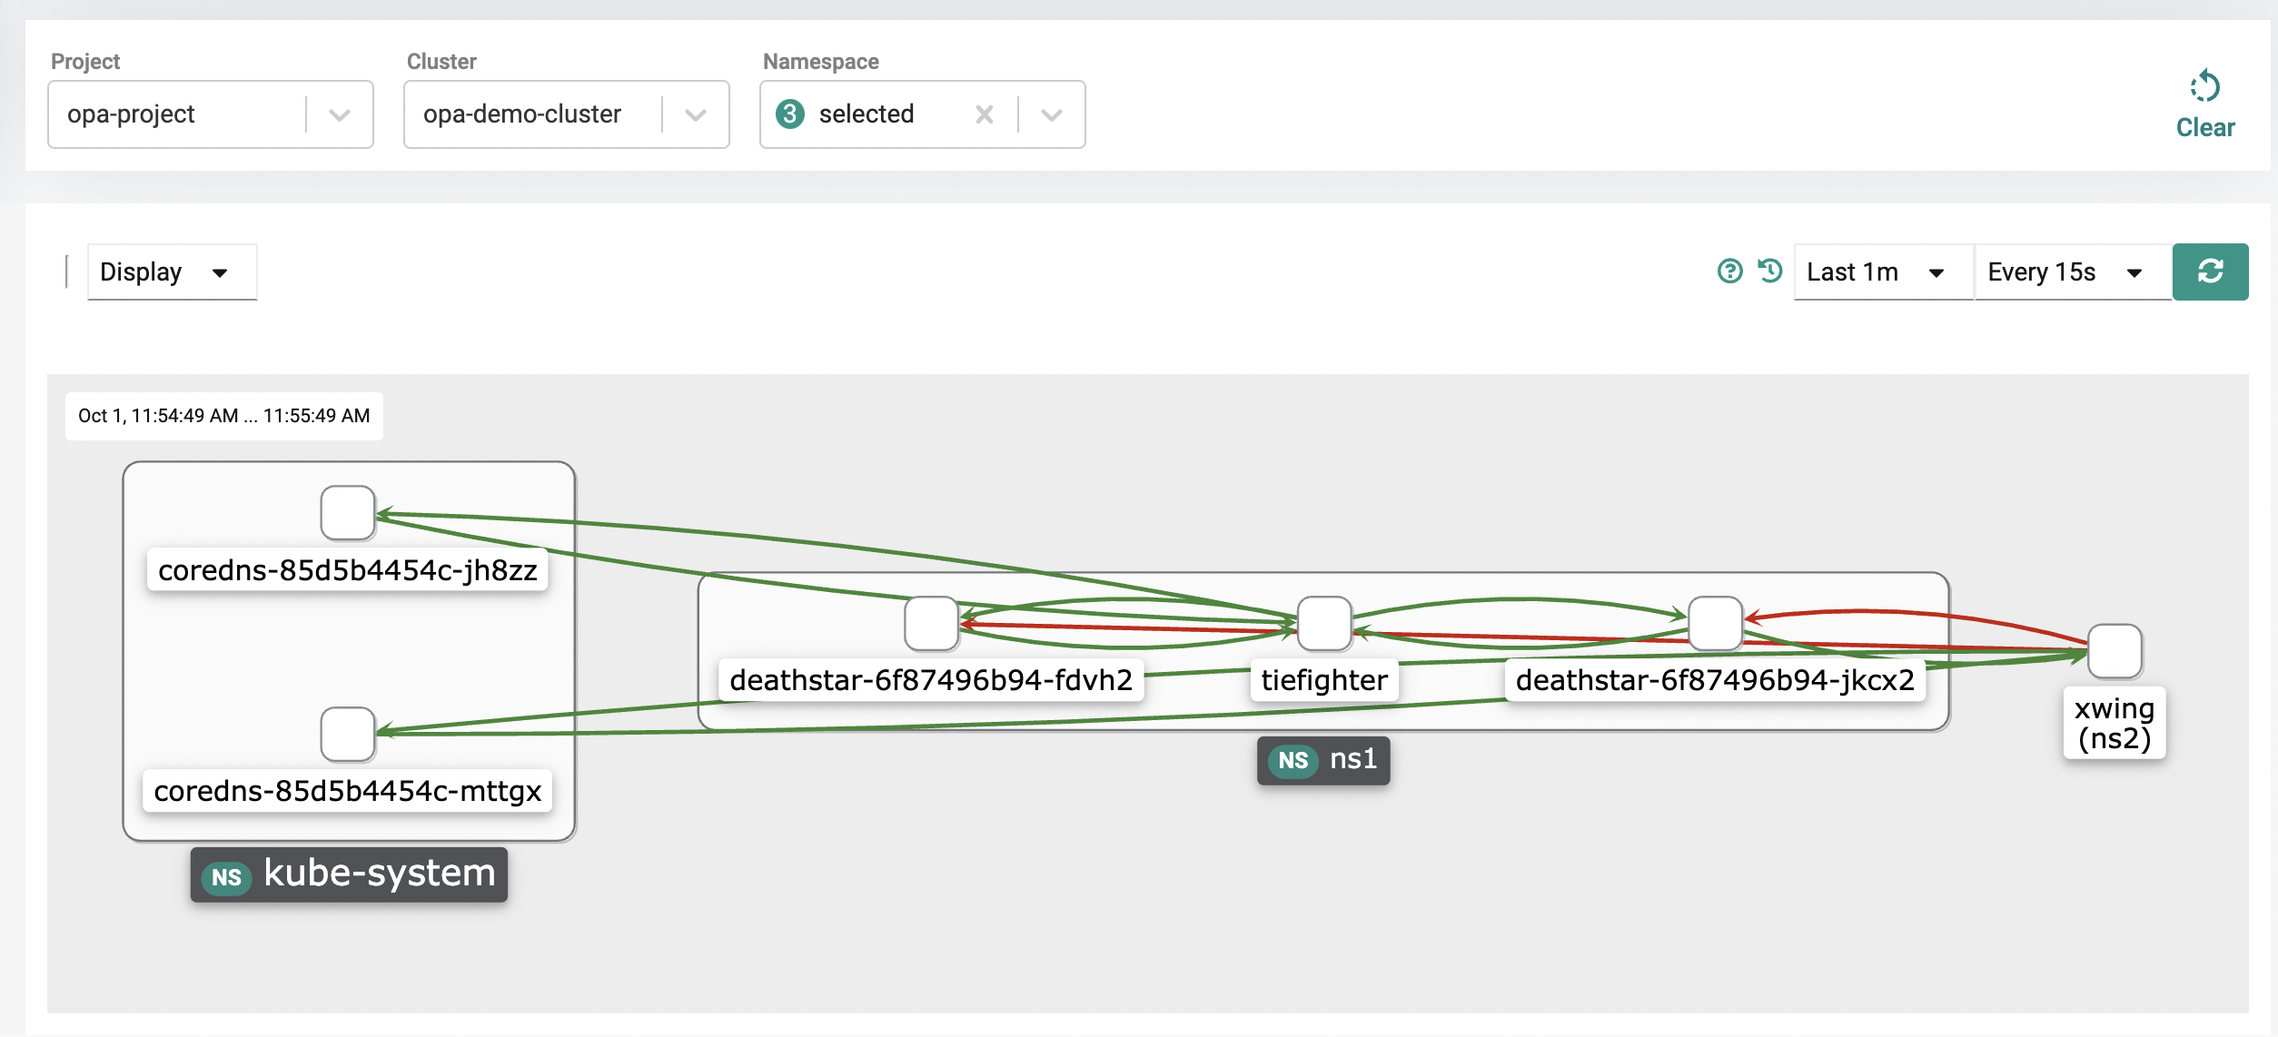Open the Last 1m duration dropdown
Image resolution: width=2278 pixels, height=1037 pixels.
click(x=1883, y=272)
